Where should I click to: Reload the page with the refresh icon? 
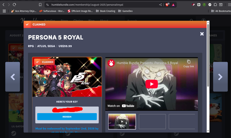(x=14, y=5)
